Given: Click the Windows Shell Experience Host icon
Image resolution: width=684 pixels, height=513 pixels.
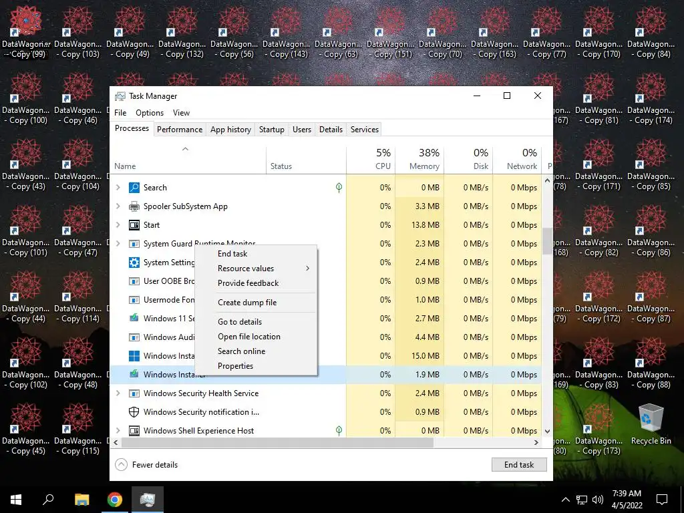Looking at the screenshot, I should click(134, 431).
